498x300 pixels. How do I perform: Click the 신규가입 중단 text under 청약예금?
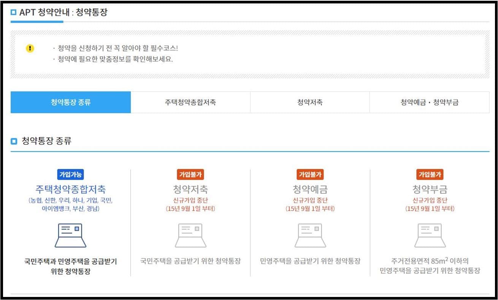[310, 200]
